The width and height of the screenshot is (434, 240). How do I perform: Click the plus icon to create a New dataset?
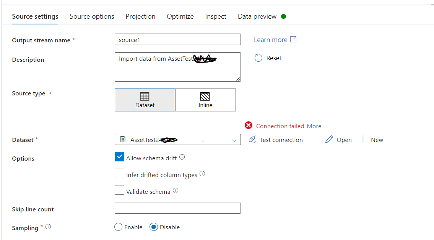tap(362, 139)
